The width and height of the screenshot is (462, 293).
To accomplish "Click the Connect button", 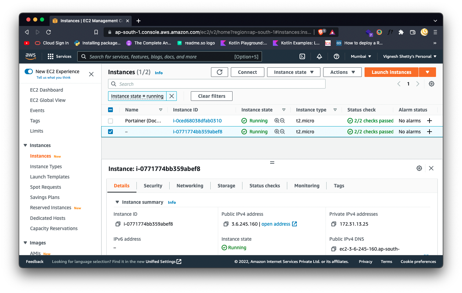I will click(x=248, y=72).
